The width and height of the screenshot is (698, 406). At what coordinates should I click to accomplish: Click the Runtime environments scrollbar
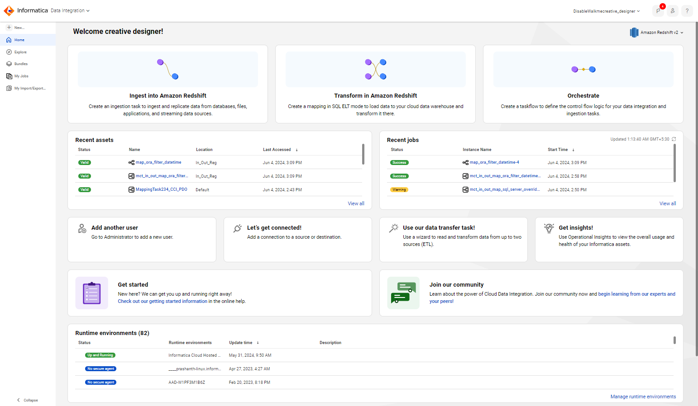tap(674, 340)
